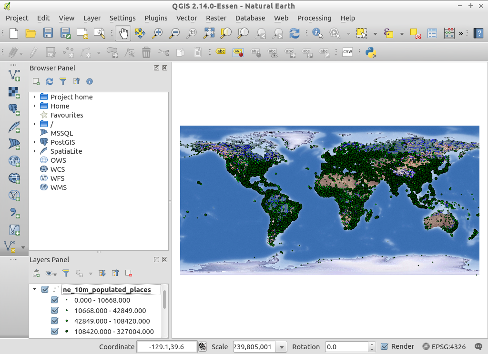This screenshot has height=354, width=488.
Task: Click the Add Vector Layer sidebar icon
Action: point(14,75)
